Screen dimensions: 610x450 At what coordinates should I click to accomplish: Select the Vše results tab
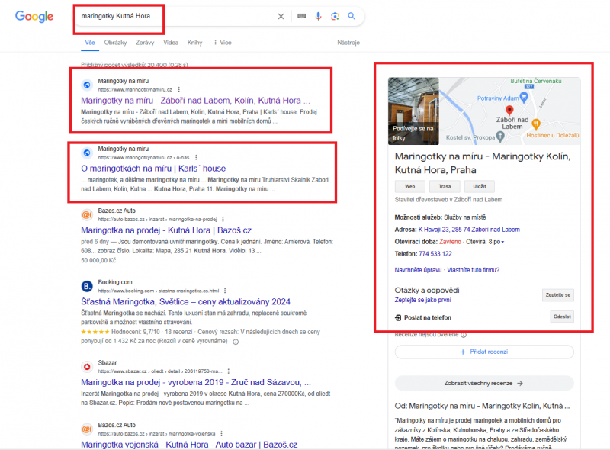click(x=90, y=43)
